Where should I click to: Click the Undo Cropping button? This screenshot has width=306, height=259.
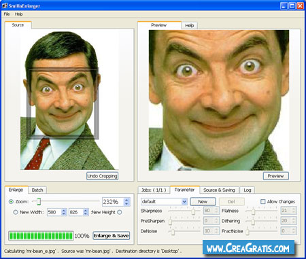click(102, 176)
